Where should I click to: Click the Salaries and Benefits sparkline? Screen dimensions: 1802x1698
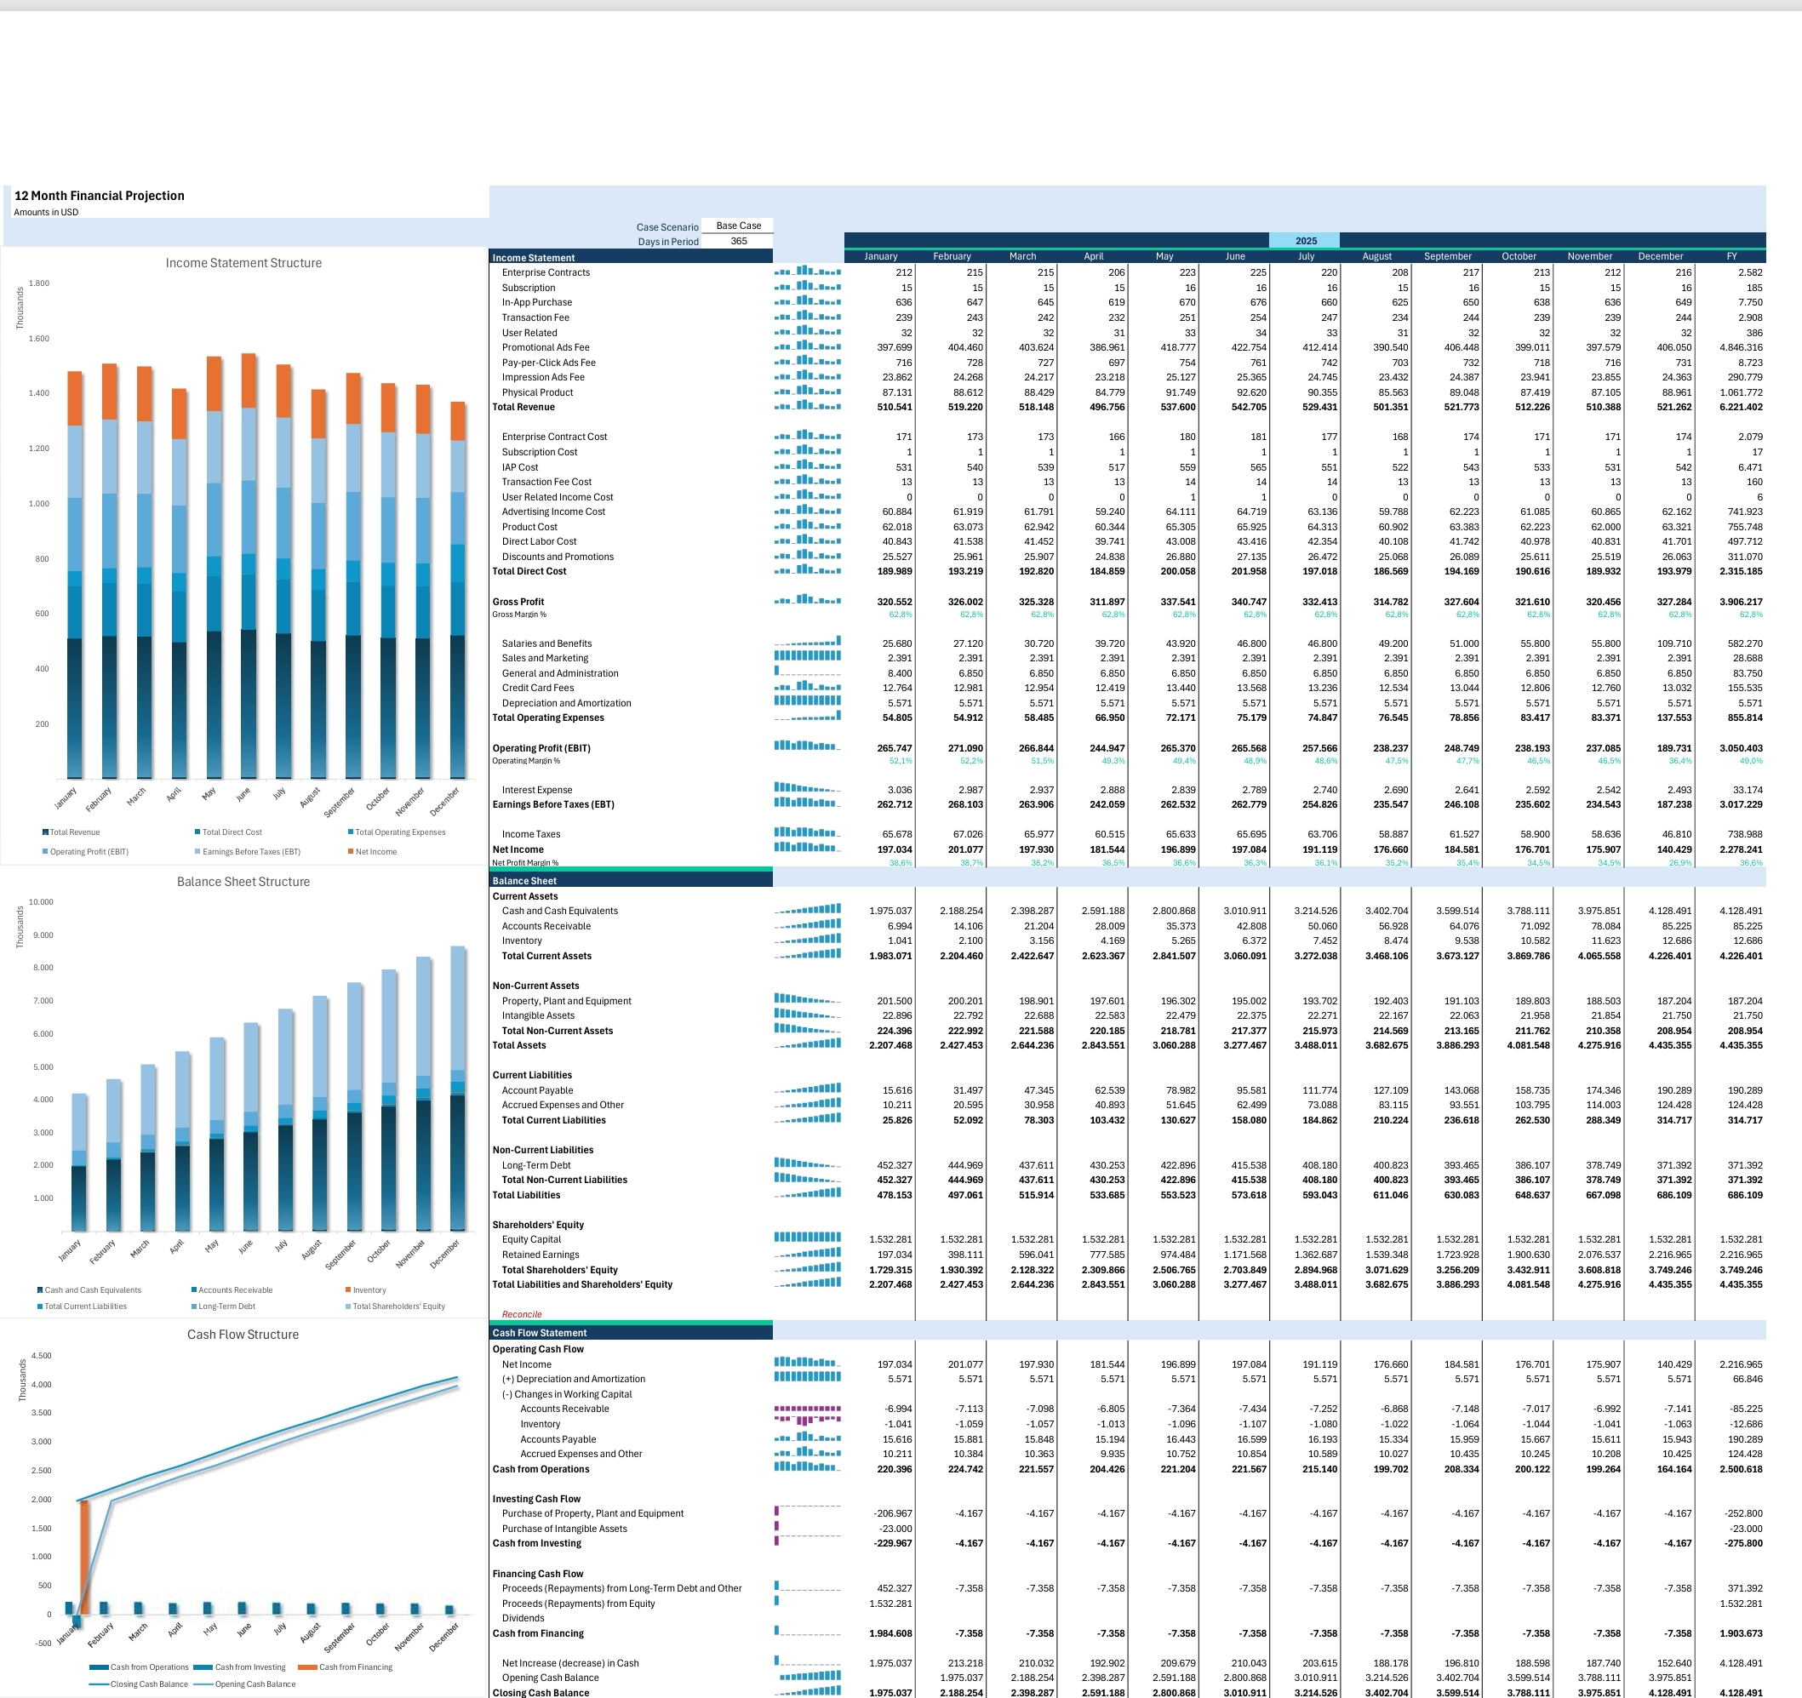coord(808,643)
